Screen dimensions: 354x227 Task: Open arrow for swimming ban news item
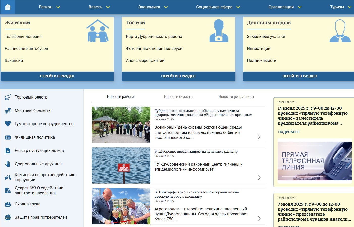pyautogui.click(x=259, y=178)
